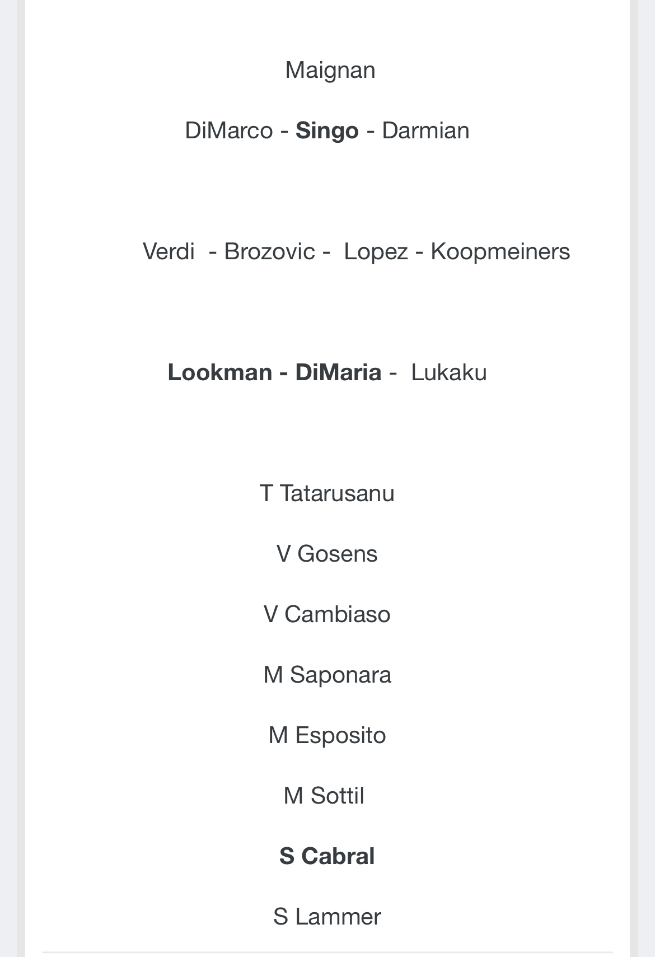Click Darmian in the defender row
Screen dimensions: 655x957
coord(425,130)
